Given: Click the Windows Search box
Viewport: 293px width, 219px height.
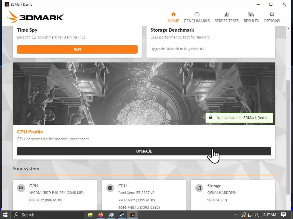Looking at the screenshot, I should point(47,215).
